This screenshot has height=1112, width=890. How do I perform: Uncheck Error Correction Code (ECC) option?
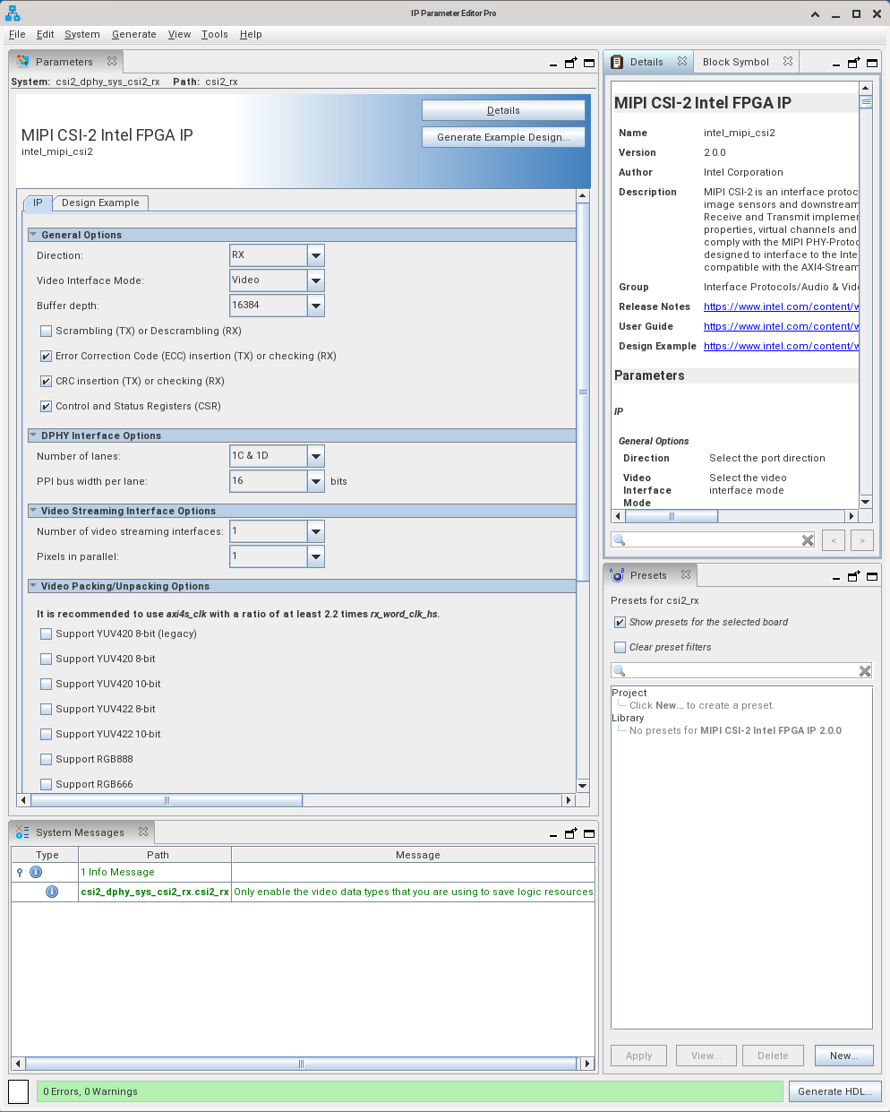(x=47, y=357)
